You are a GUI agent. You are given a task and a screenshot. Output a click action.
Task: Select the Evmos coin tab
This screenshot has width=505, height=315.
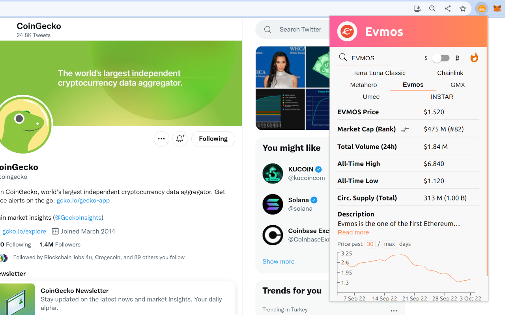(413, 85)
